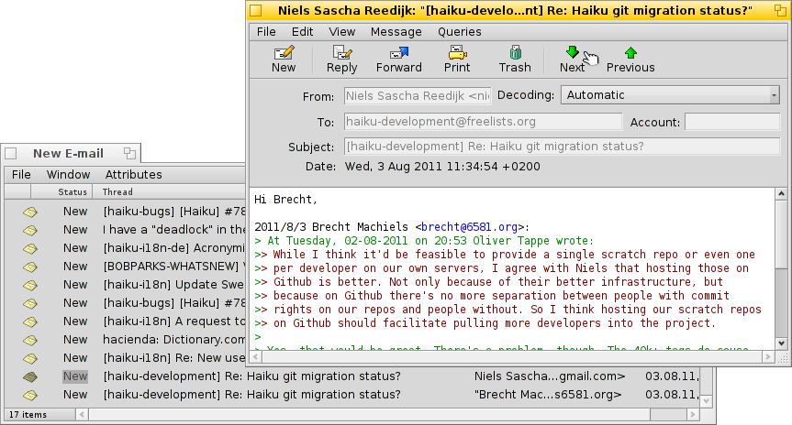Image resolution: width=792 pixels, height=425 pixels.
Task: Open the Message menu in mail window
Action: click(396, 31)
